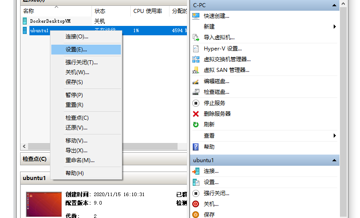Open 虚拟交换机管理器... action

pyautogui.click(x=227, y=59)
